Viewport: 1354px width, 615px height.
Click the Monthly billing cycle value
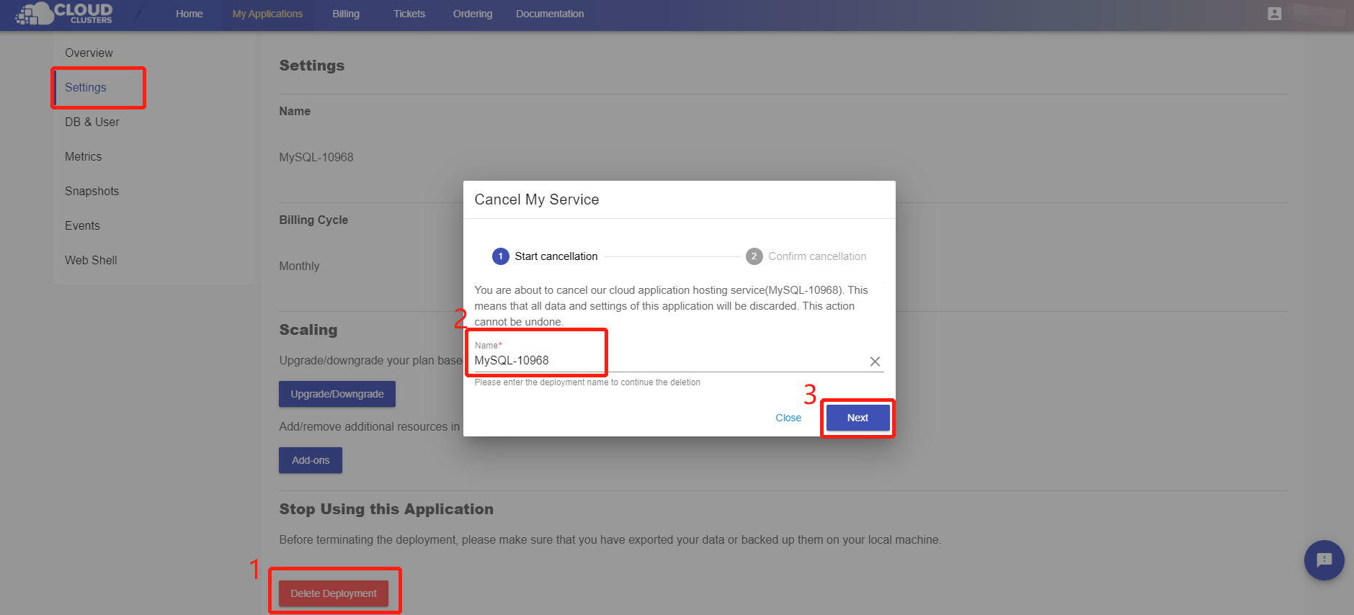point(299,266)
